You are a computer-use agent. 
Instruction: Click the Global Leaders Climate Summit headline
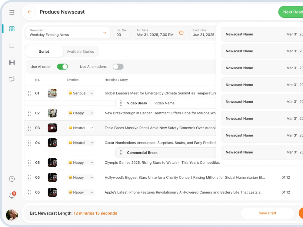tap(160, 93)
